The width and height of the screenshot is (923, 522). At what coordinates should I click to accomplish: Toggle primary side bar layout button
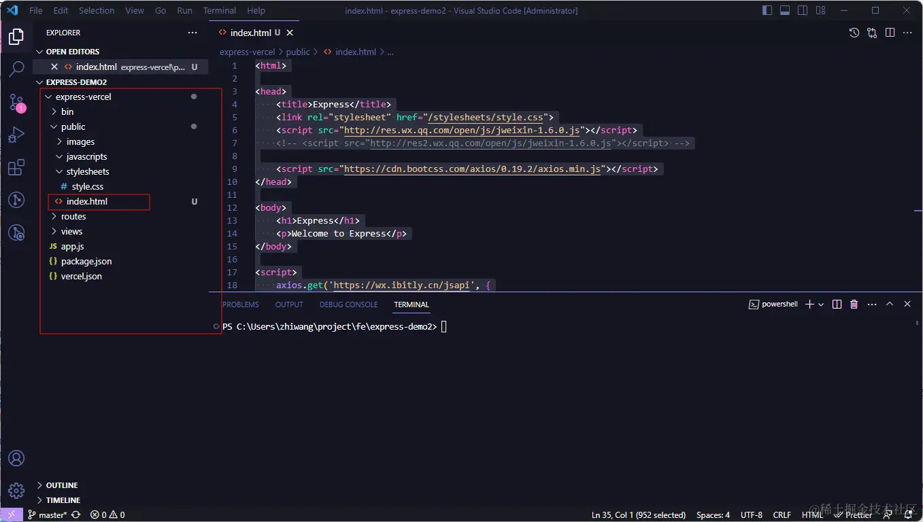(767, 10)
